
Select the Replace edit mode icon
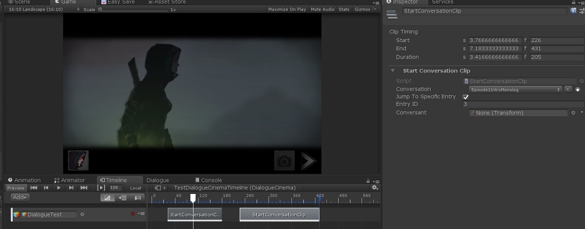pos(137,197)
